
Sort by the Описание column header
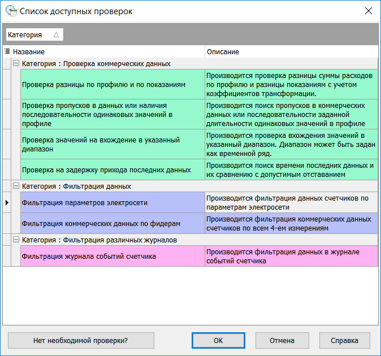pos(292,52)
